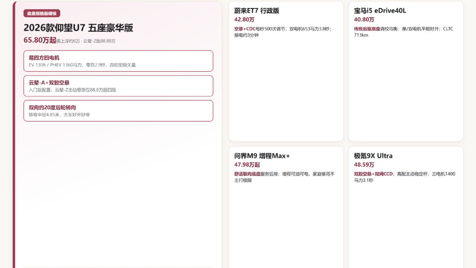Click the 42.80万 price
476x268 pixels.
(244, 20)
